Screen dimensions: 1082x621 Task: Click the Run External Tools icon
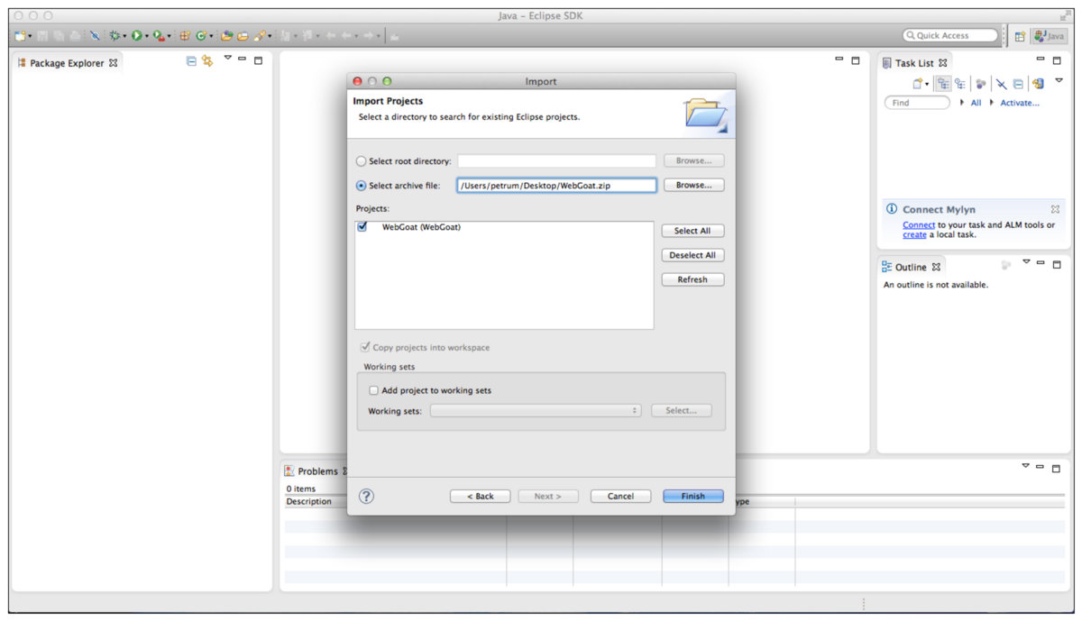pos(159,36)
